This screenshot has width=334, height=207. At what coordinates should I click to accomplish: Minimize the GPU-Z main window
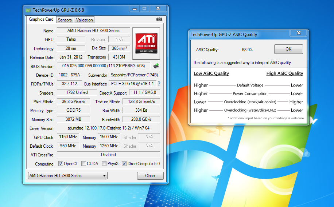click(135, 9)
